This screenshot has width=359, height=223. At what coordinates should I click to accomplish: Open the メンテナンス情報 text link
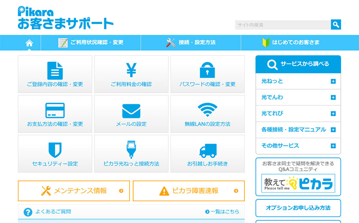coord(80,191)
